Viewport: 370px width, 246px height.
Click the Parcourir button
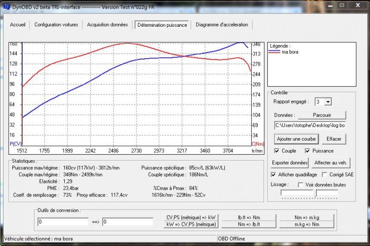coord(322,115)
